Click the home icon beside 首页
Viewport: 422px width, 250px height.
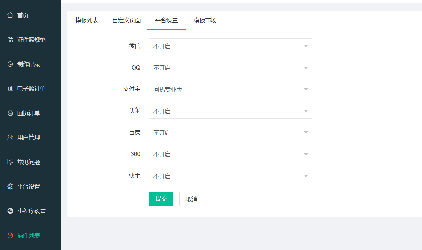[10, 15]
